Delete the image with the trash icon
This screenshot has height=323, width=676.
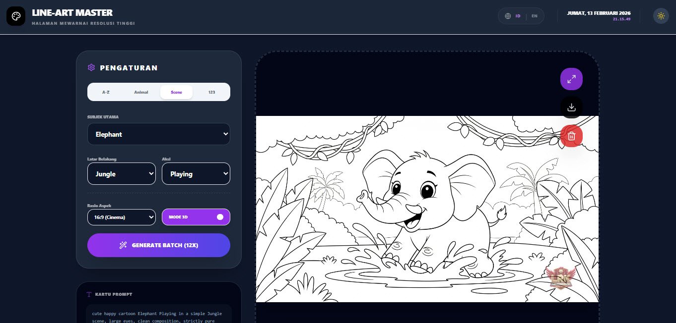pos(571,136)
